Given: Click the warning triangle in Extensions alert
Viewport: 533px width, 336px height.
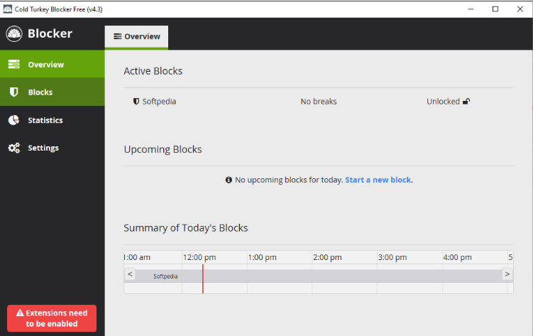Looking at the screenshot, I should (x=20, y=313).
